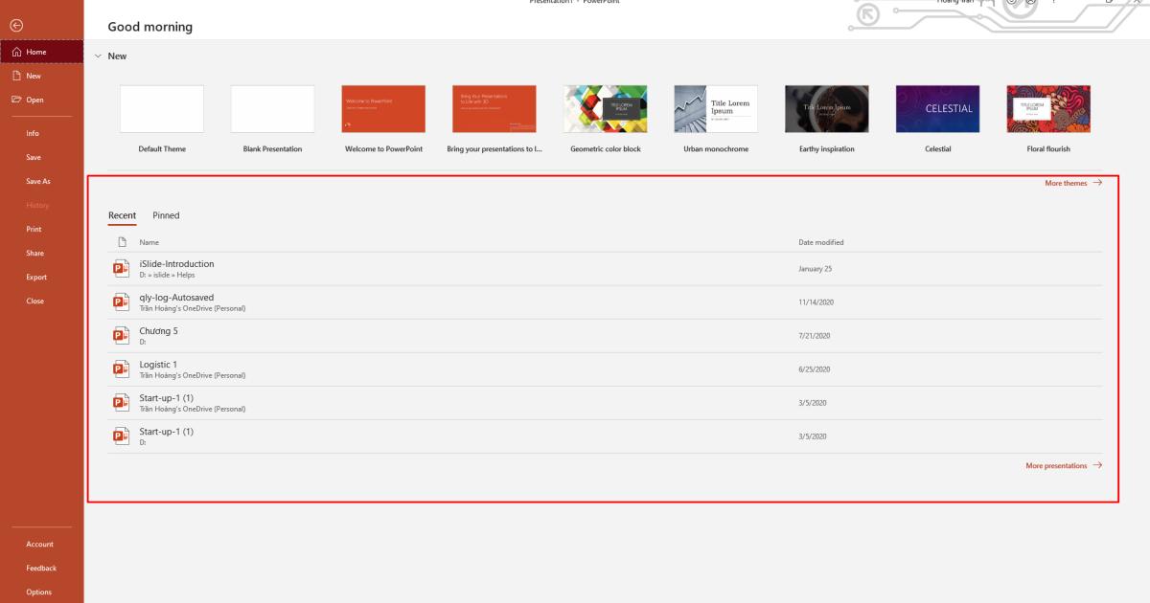This screenshot has height=603, width=1150.
Task: Click the file icon in the Name column header
Action: [x=122, y=242]
